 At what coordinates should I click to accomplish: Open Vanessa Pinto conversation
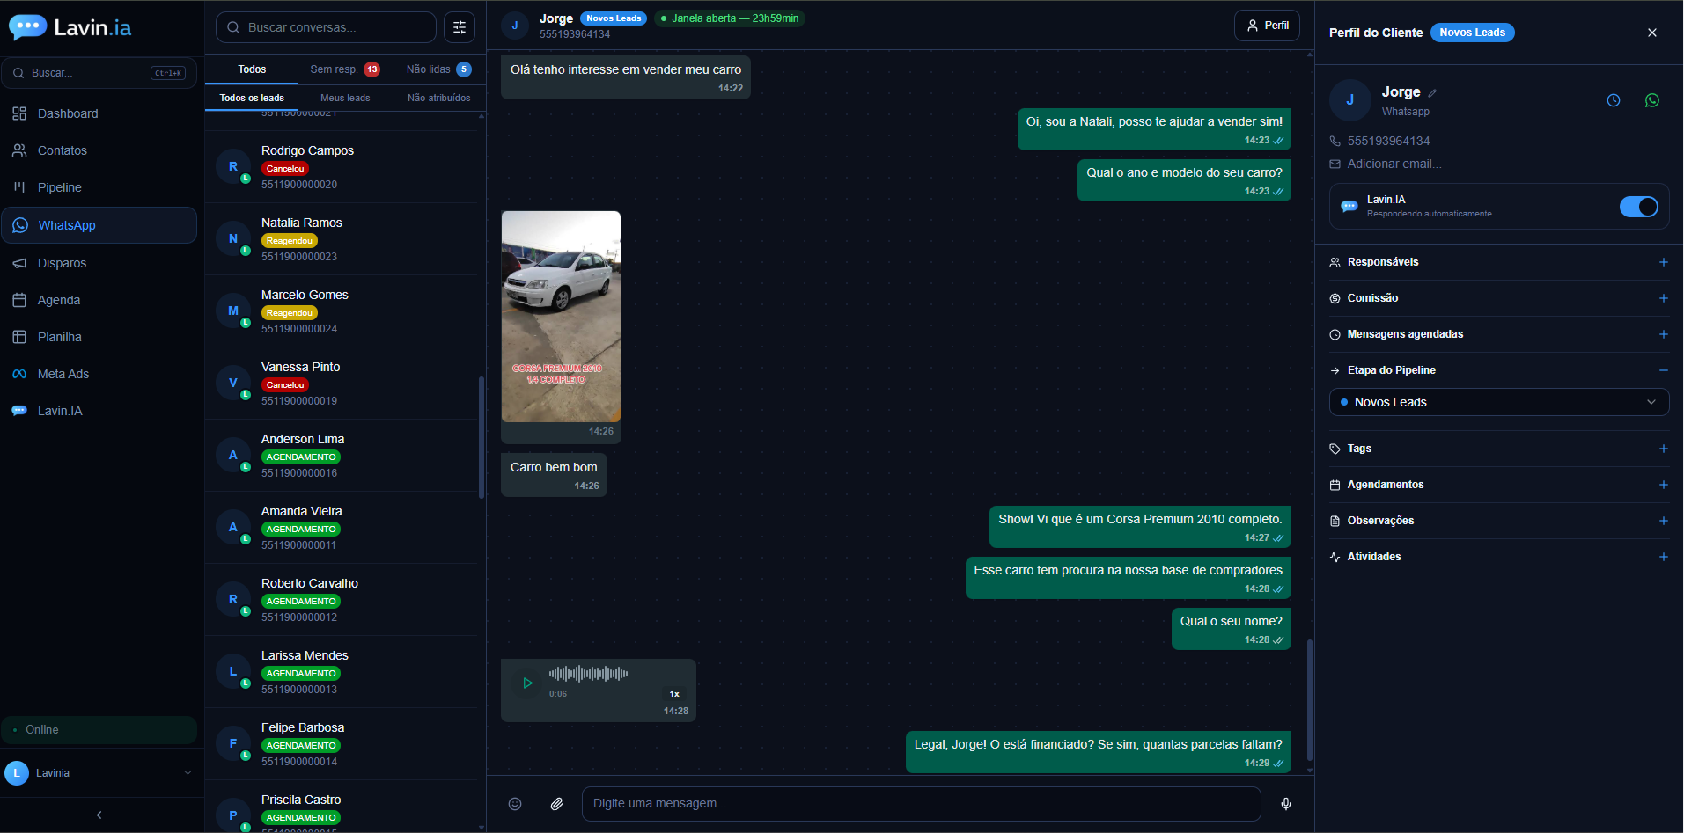[342, 384]
